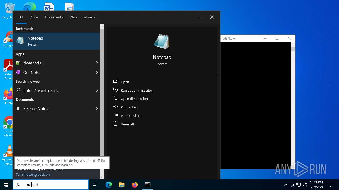The image size is (339, 190).
Task: Choose Open file location
Action: click(134, 99)
